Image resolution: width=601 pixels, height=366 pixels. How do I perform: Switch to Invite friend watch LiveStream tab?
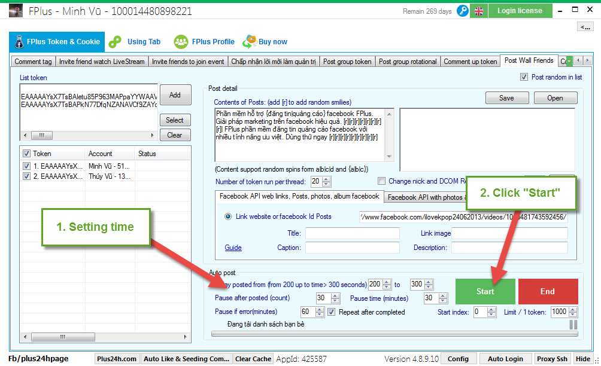[102, 62]
